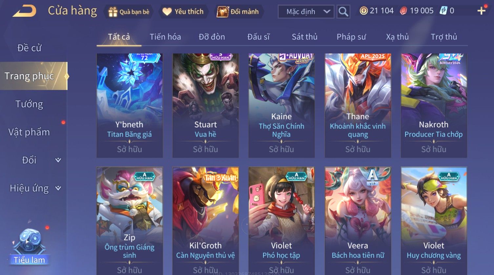Open Stuart Vua hề skin card
Screen dimensions: 494x275
[x=205, y=105]
